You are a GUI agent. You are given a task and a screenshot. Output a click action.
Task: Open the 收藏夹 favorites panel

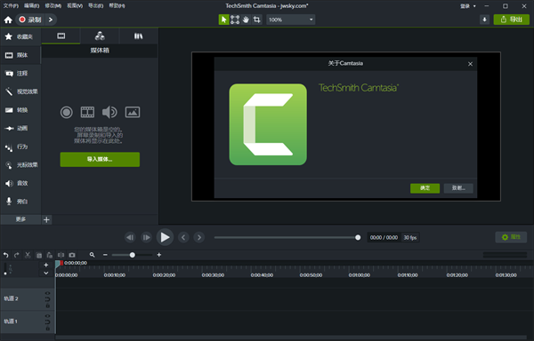click(x=20, y=36)
